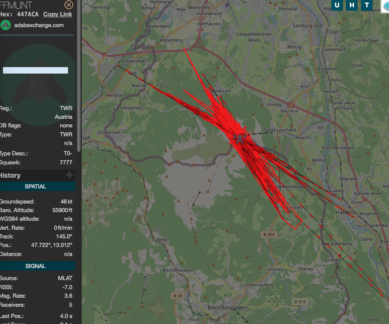Click the B 305 road shield
The width and height of the screenshot is (389, 324).
[x=269, y=235]
